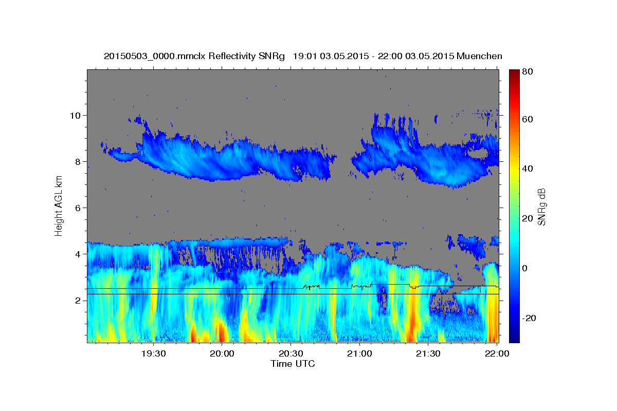Viewport: 617px width, 411px height.
Task: Click the 6 km height label
Action: 79,208
